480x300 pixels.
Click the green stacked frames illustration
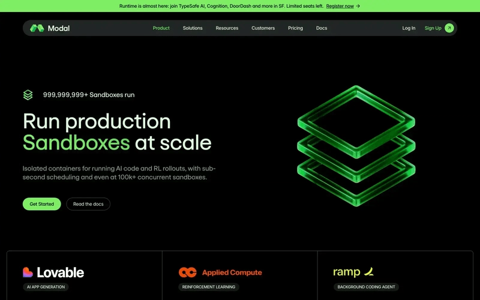[356, 146]
